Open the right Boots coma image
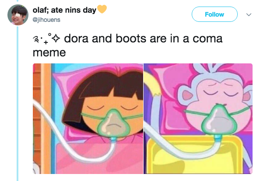This screenshot has height=181, width=260. click(198, 118)
